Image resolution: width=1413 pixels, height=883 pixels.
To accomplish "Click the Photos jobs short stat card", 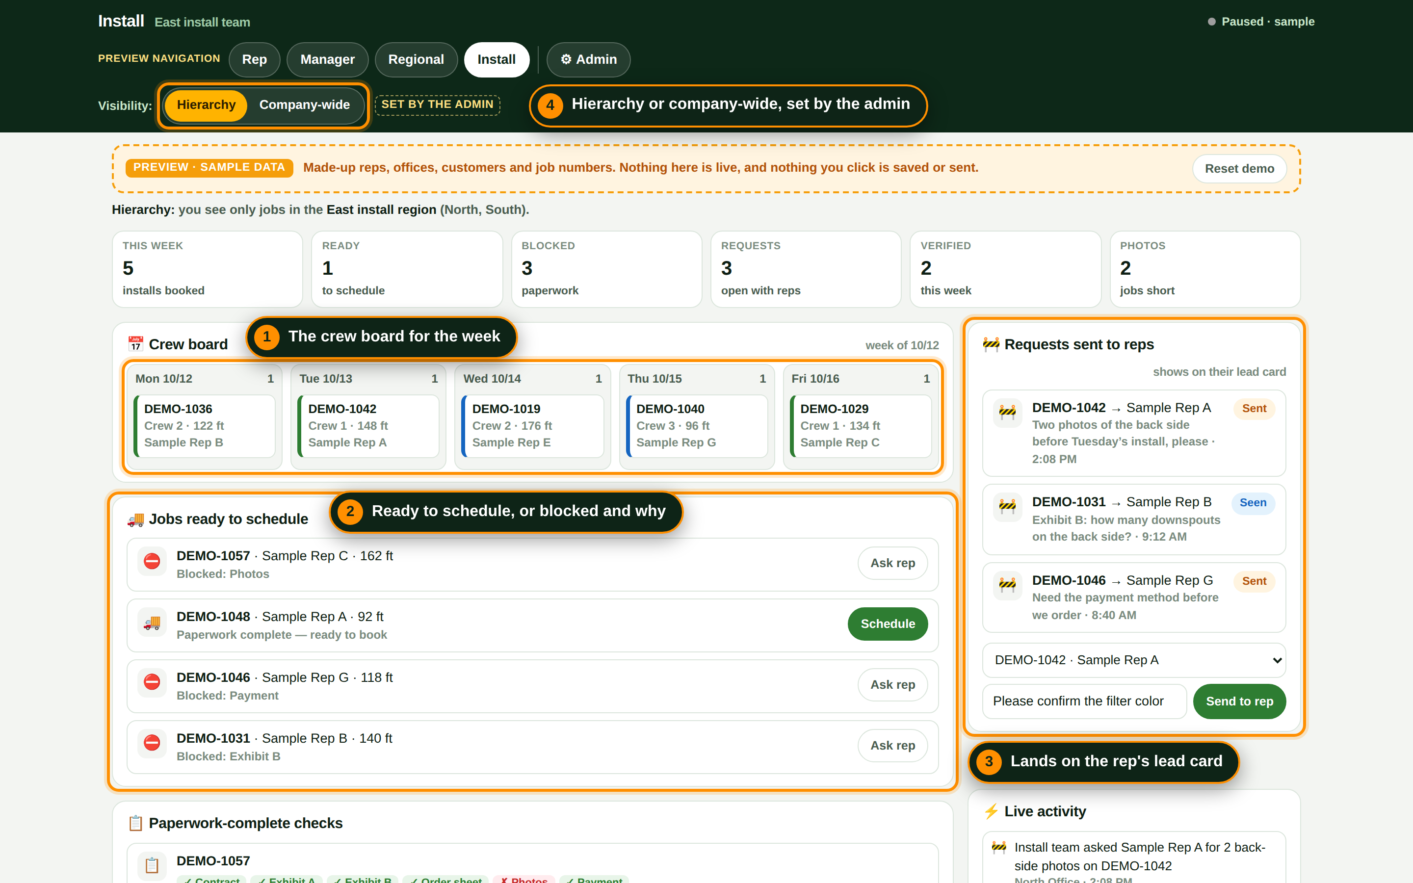I will [x=1205, y=269].
